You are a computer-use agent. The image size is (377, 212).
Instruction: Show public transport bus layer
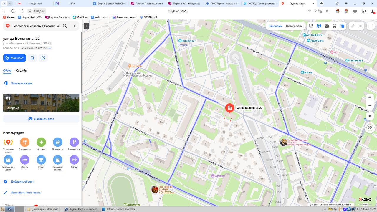(x=335, y=26)
